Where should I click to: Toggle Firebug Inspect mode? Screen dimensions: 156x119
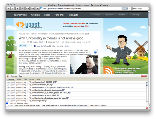pyautogui.click(x=14, y=76)
